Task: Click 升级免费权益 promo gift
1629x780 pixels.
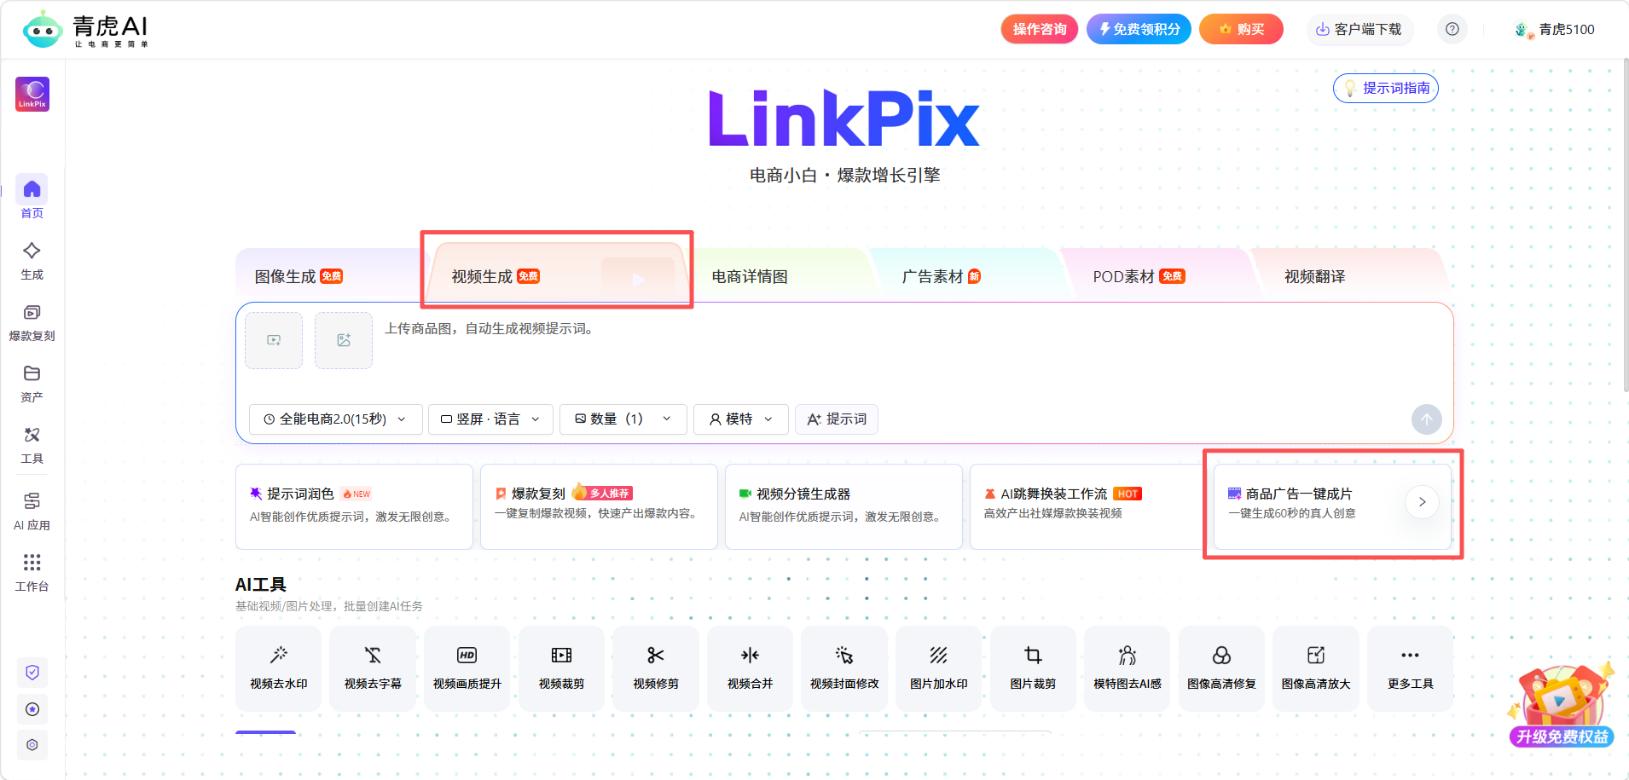Action: pyautogui.click(x=1561, y=705)
